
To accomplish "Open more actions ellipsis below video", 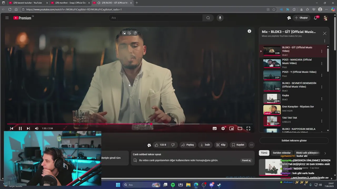I will coord(251,145).
